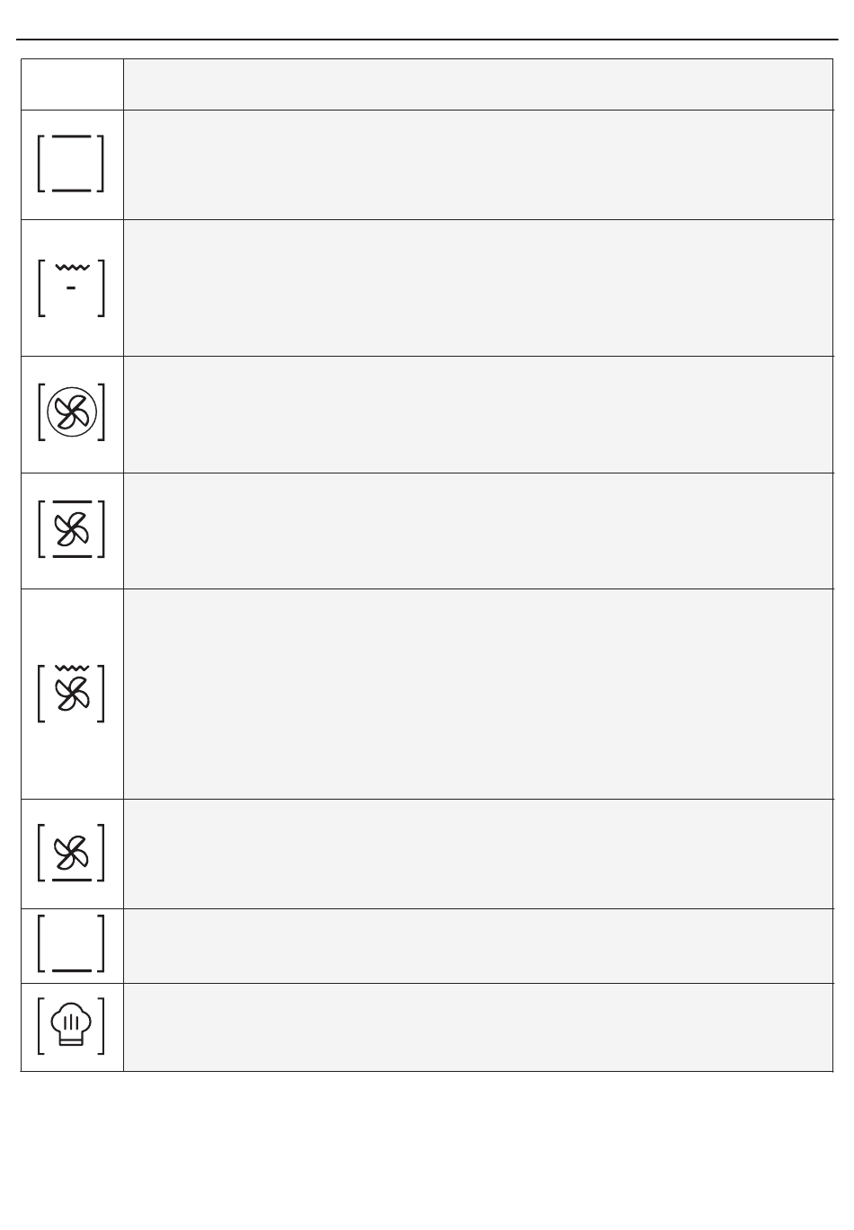Click the grill icon with wavy line and dash
Screen dimensions: 854x1230
pos(71,288)
